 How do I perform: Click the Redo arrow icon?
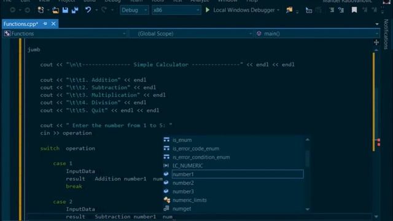point(104,10)
